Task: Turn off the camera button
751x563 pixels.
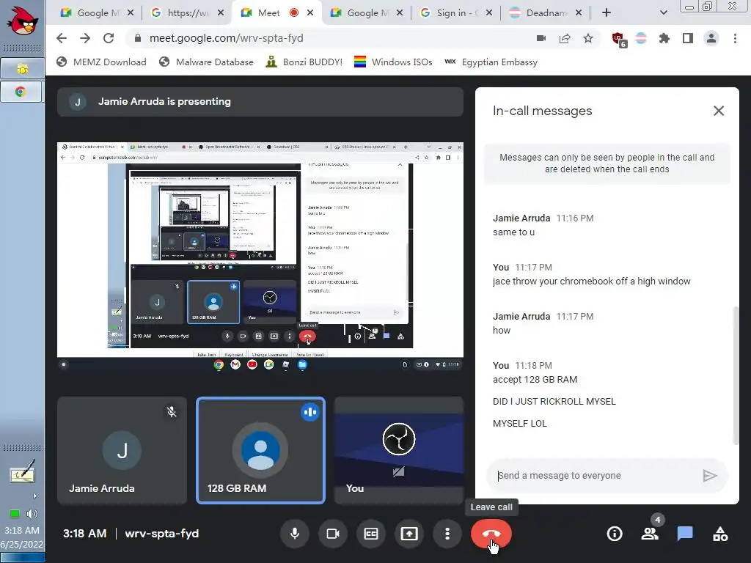Action: click(333, 534)
